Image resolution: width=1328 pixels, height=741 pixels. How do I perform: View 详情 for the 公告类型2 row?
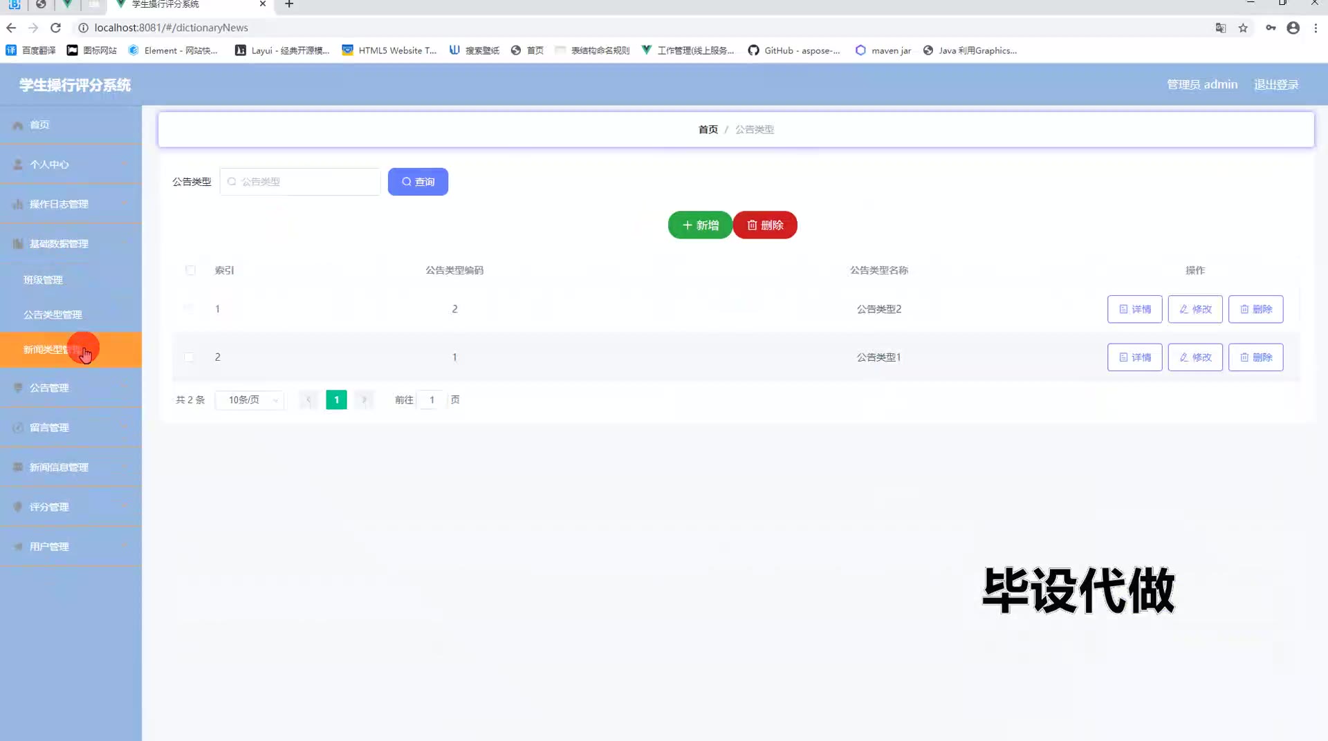point(1134,309)
